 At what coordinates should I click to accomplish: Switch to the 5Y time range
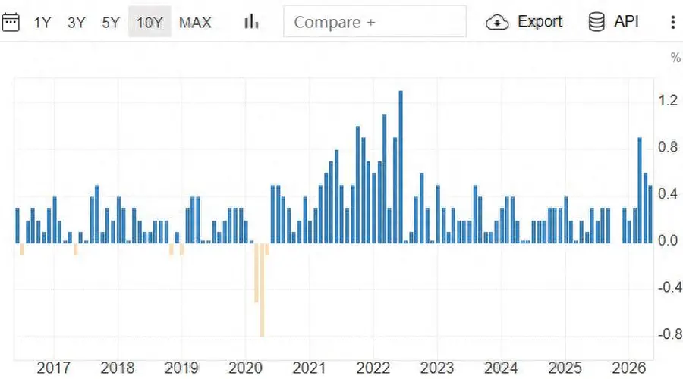tap(110, 22)
